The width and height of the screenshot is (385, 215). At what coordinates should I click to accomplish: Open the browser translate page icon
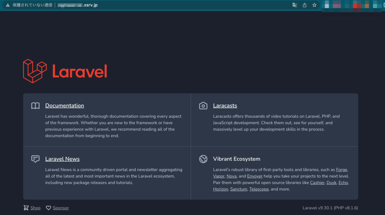click(295, 5)
